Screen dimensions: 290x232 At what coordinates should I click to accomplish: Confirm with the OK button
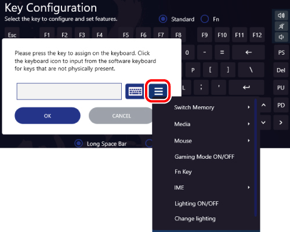tap(48, 116)
